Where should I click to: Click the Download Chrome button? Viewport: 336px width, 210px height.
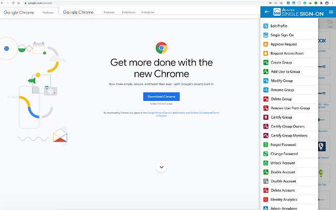tap(161, 97)
